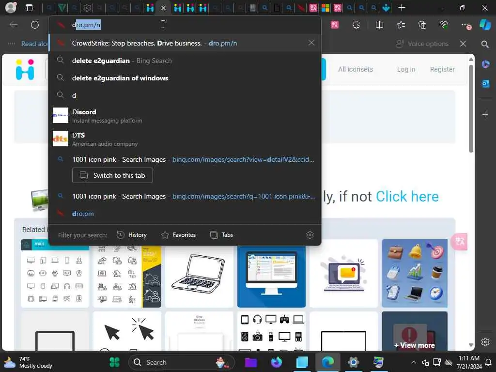Click the floating pink translate button

tap(460, 242)
